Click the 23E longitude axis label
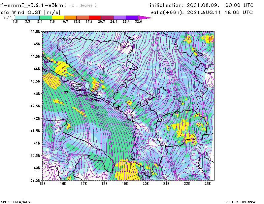 pos(208,184)
